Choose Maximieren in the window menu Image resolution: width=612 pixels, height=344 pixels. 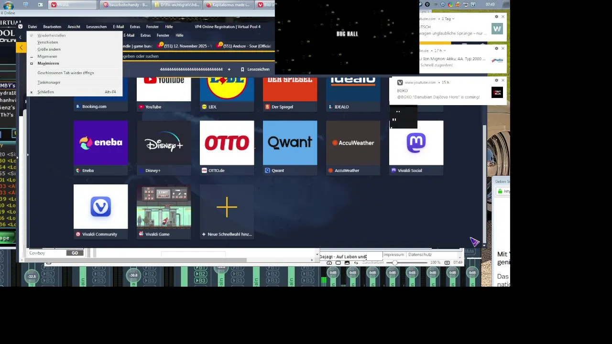[75, 63]
